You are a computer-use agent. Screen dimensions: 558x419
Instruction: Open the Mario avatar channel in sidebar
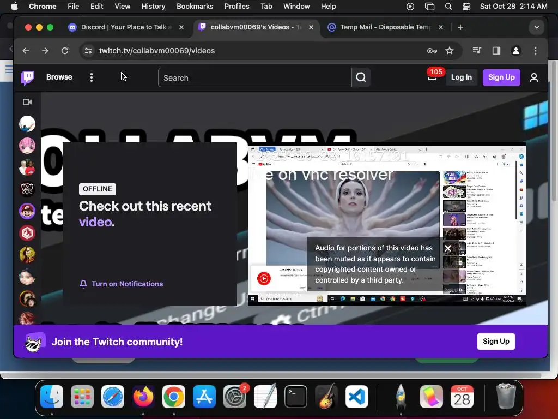tap(27, 211)
